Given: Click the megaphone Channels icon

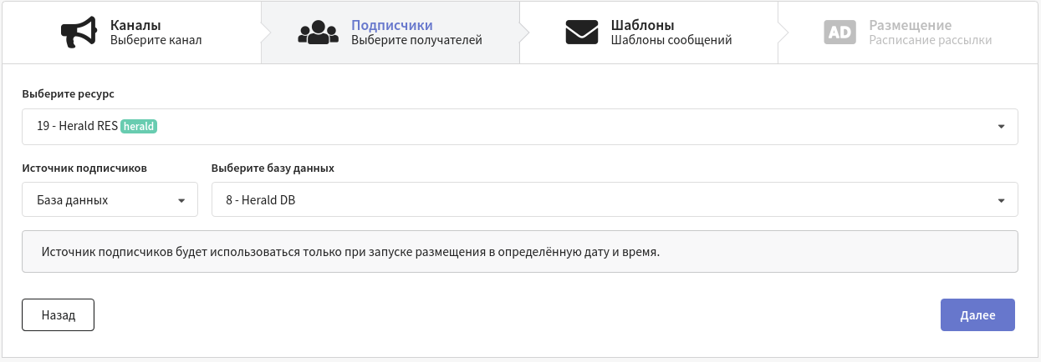Looking at the screenshot, I should (x=79, y=33).
